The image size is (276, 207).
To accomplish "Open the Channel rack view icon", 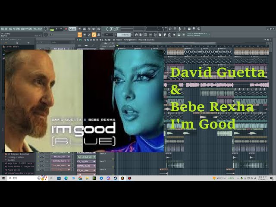I will pyautogui.click(x=146, y=34).
